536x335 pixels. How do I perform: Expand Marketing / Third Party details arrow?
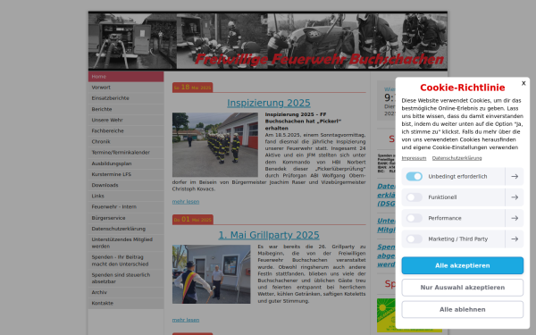515,239
